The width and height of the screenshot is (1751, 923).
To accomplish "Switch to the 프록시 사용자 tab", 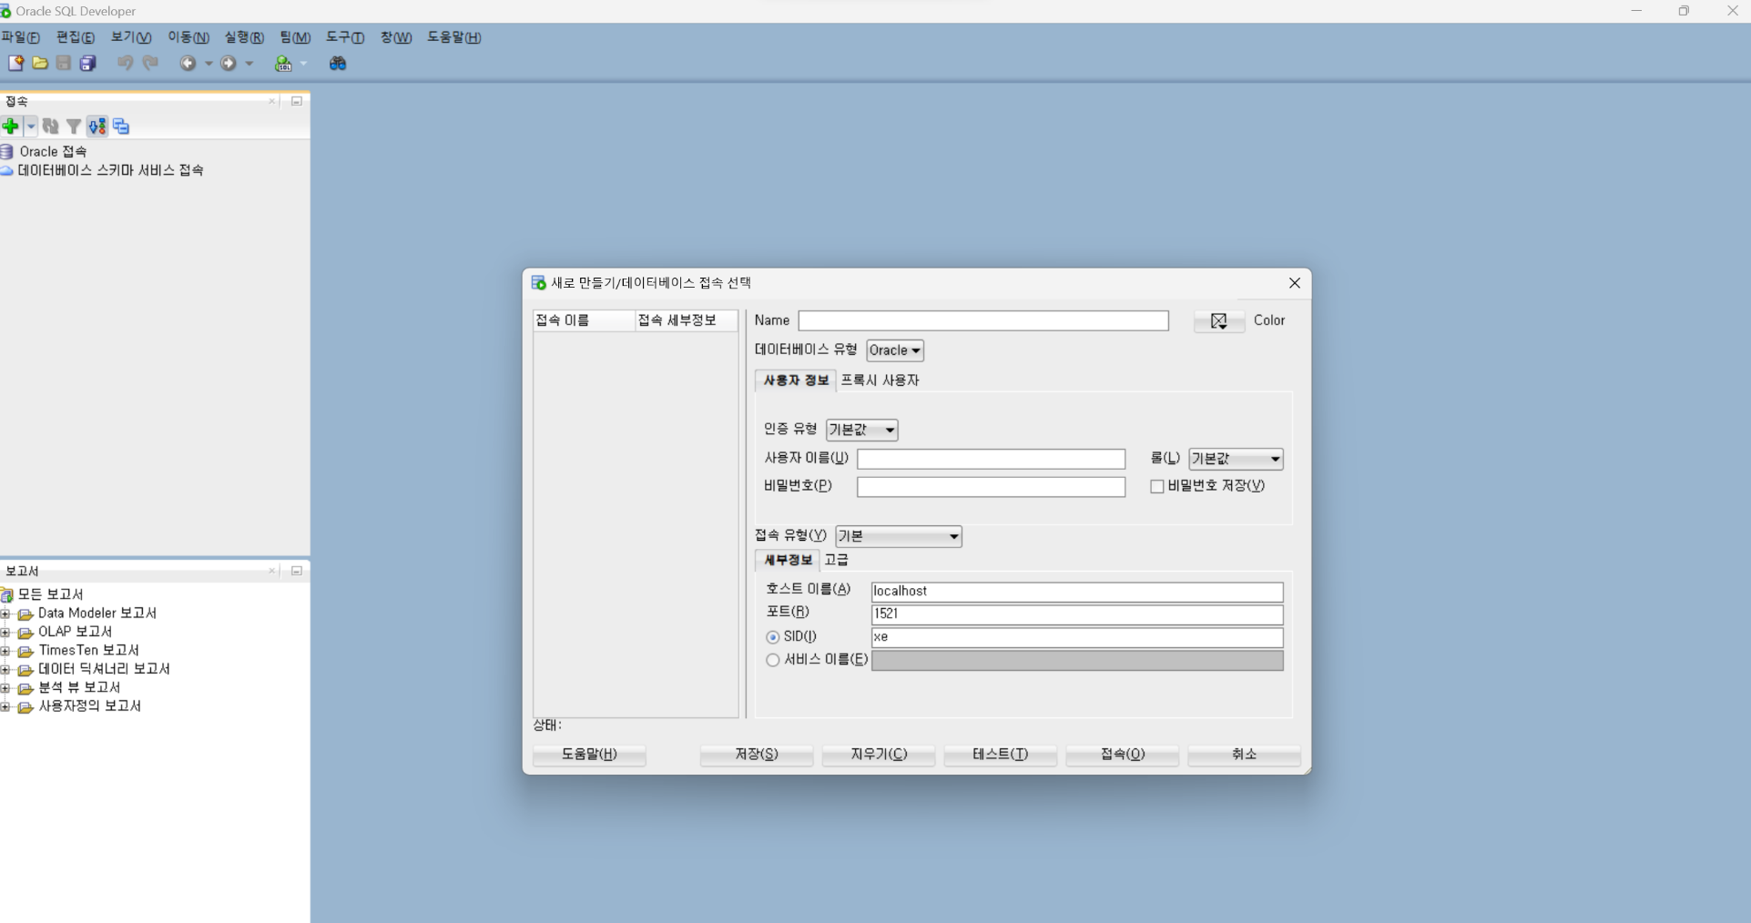I will tap(880, 380).
